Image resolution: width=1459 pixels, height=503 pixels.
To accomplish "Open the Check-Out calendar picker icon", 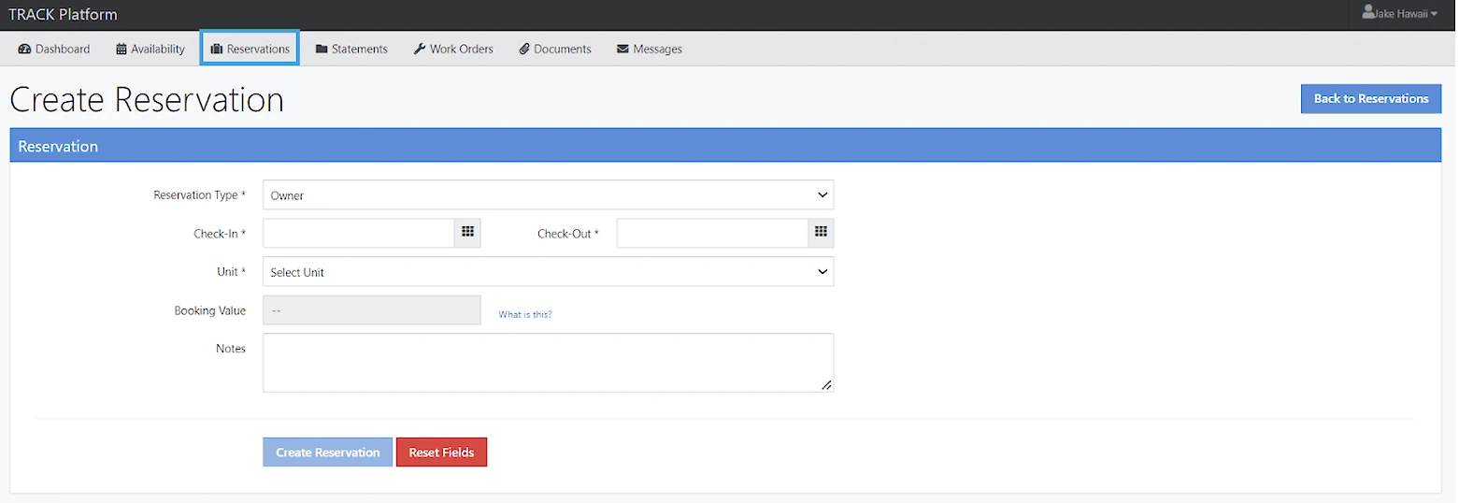I will click(x=821, y=233).
